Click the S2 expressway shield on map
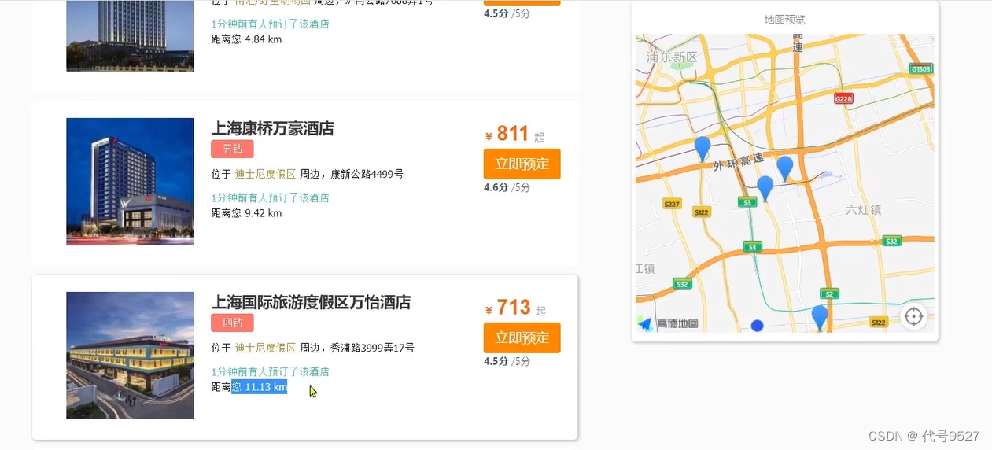The height and width of the screenshot is (450, 992). click(x=830, y=293)
